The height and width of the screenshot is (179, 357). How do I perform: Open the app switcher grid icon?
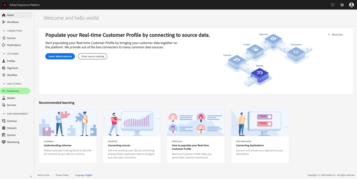(332, 4)
